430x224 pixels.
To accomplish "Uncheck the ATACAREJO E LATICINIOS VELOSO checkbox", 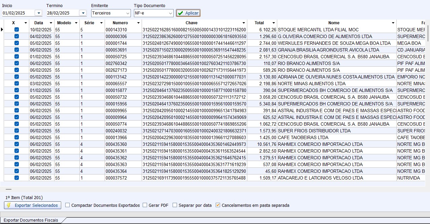I will tap(16, 178).
